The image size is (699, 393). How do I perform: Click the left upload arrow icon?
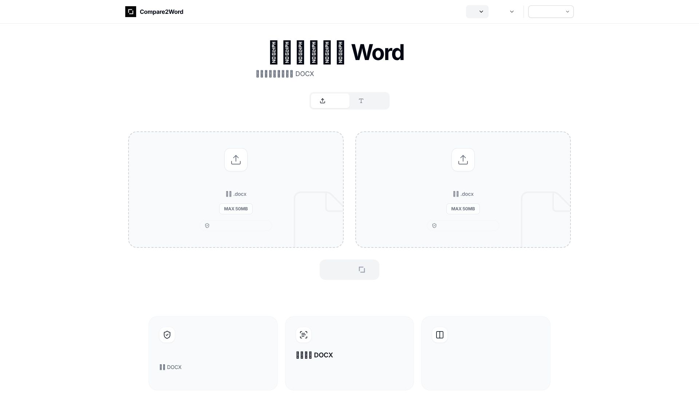pyautogui.click(x=236, y=160)
